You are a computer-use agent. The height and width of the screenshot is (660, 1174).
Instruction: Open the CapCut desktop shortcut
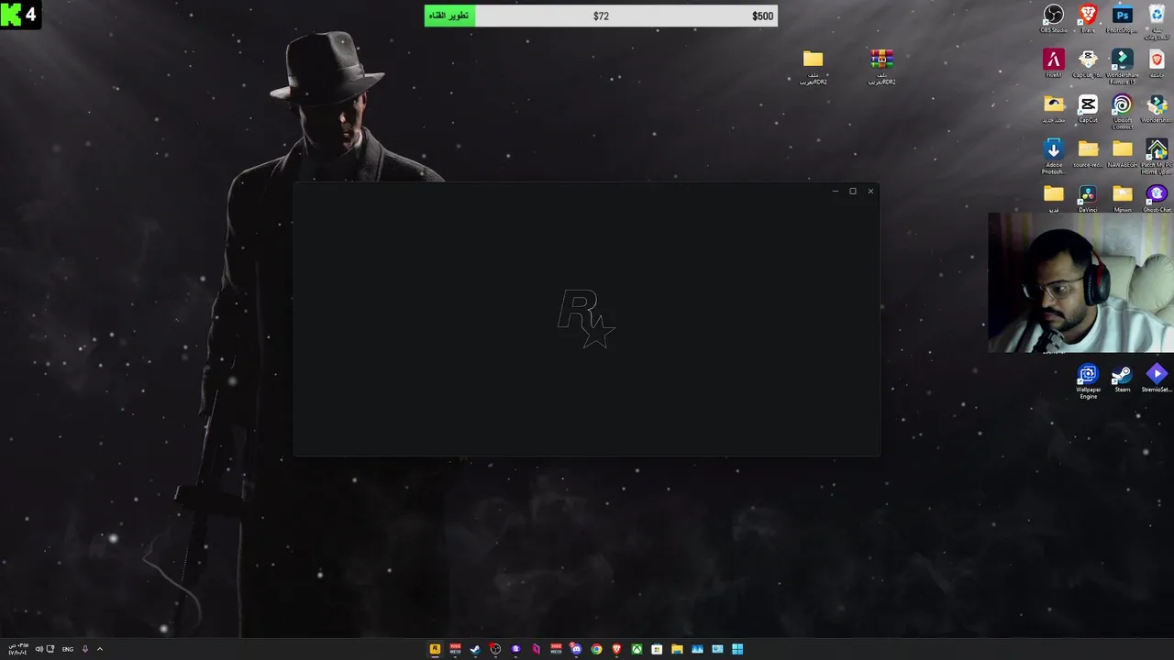(x=1088, y=108)
